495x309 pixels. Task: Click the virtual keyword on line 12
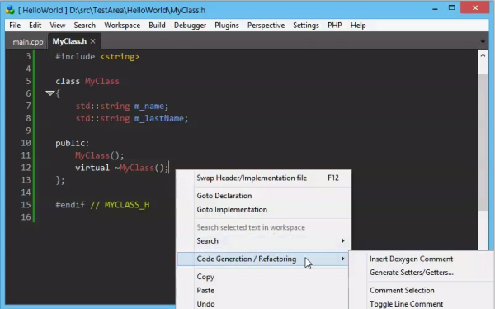click(92, 168)
